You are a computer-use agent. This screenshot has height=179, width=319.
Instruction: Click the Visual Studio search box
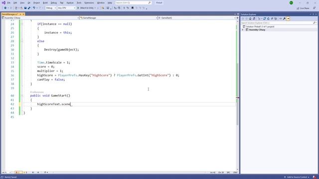coord(133,3)
